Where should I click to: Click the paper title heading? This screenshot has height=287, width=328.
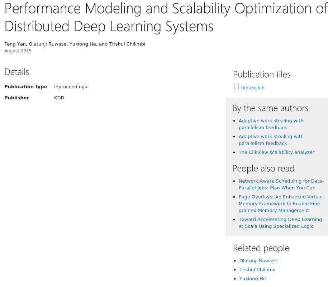click(166, 17)
